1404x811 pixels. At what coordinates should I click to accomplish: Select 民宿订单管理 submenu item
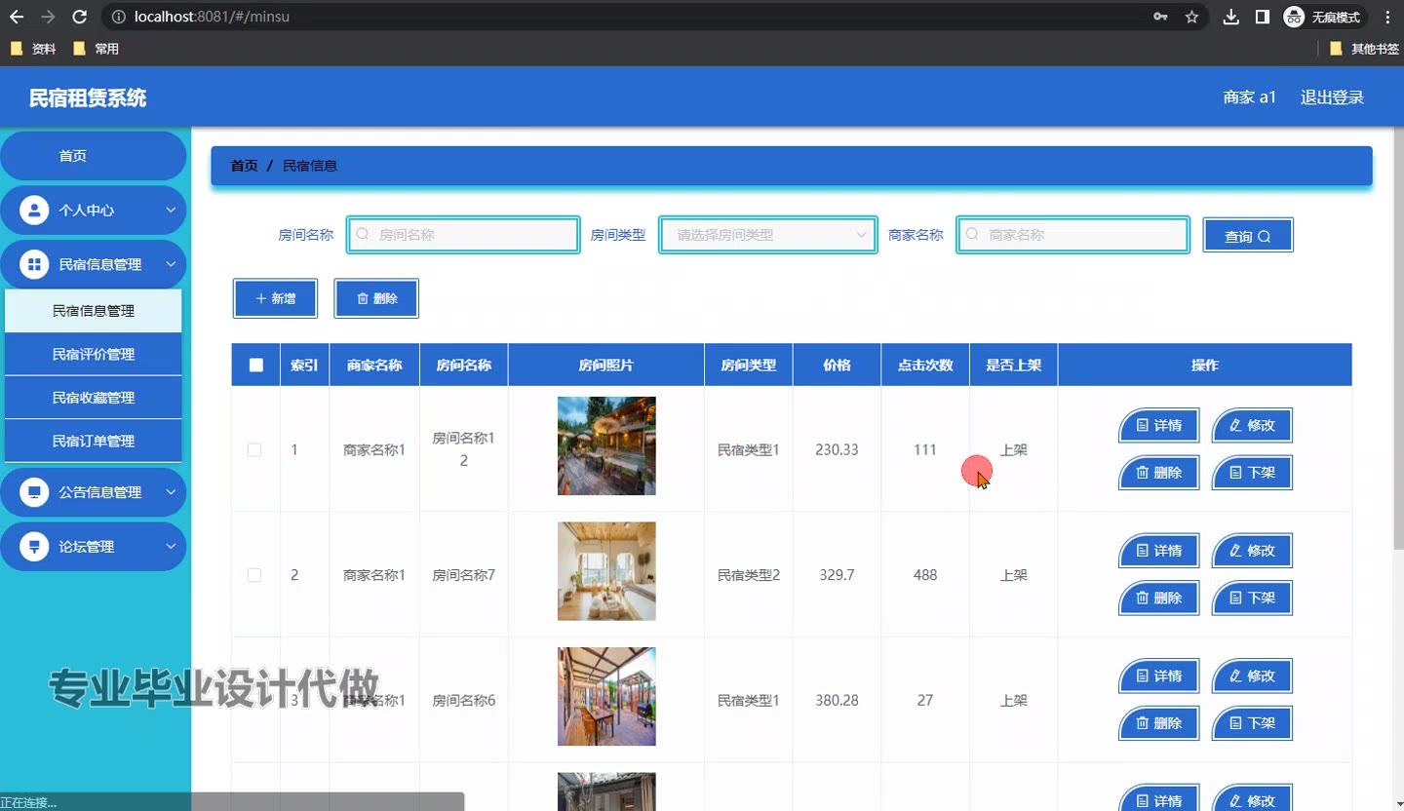94,442
